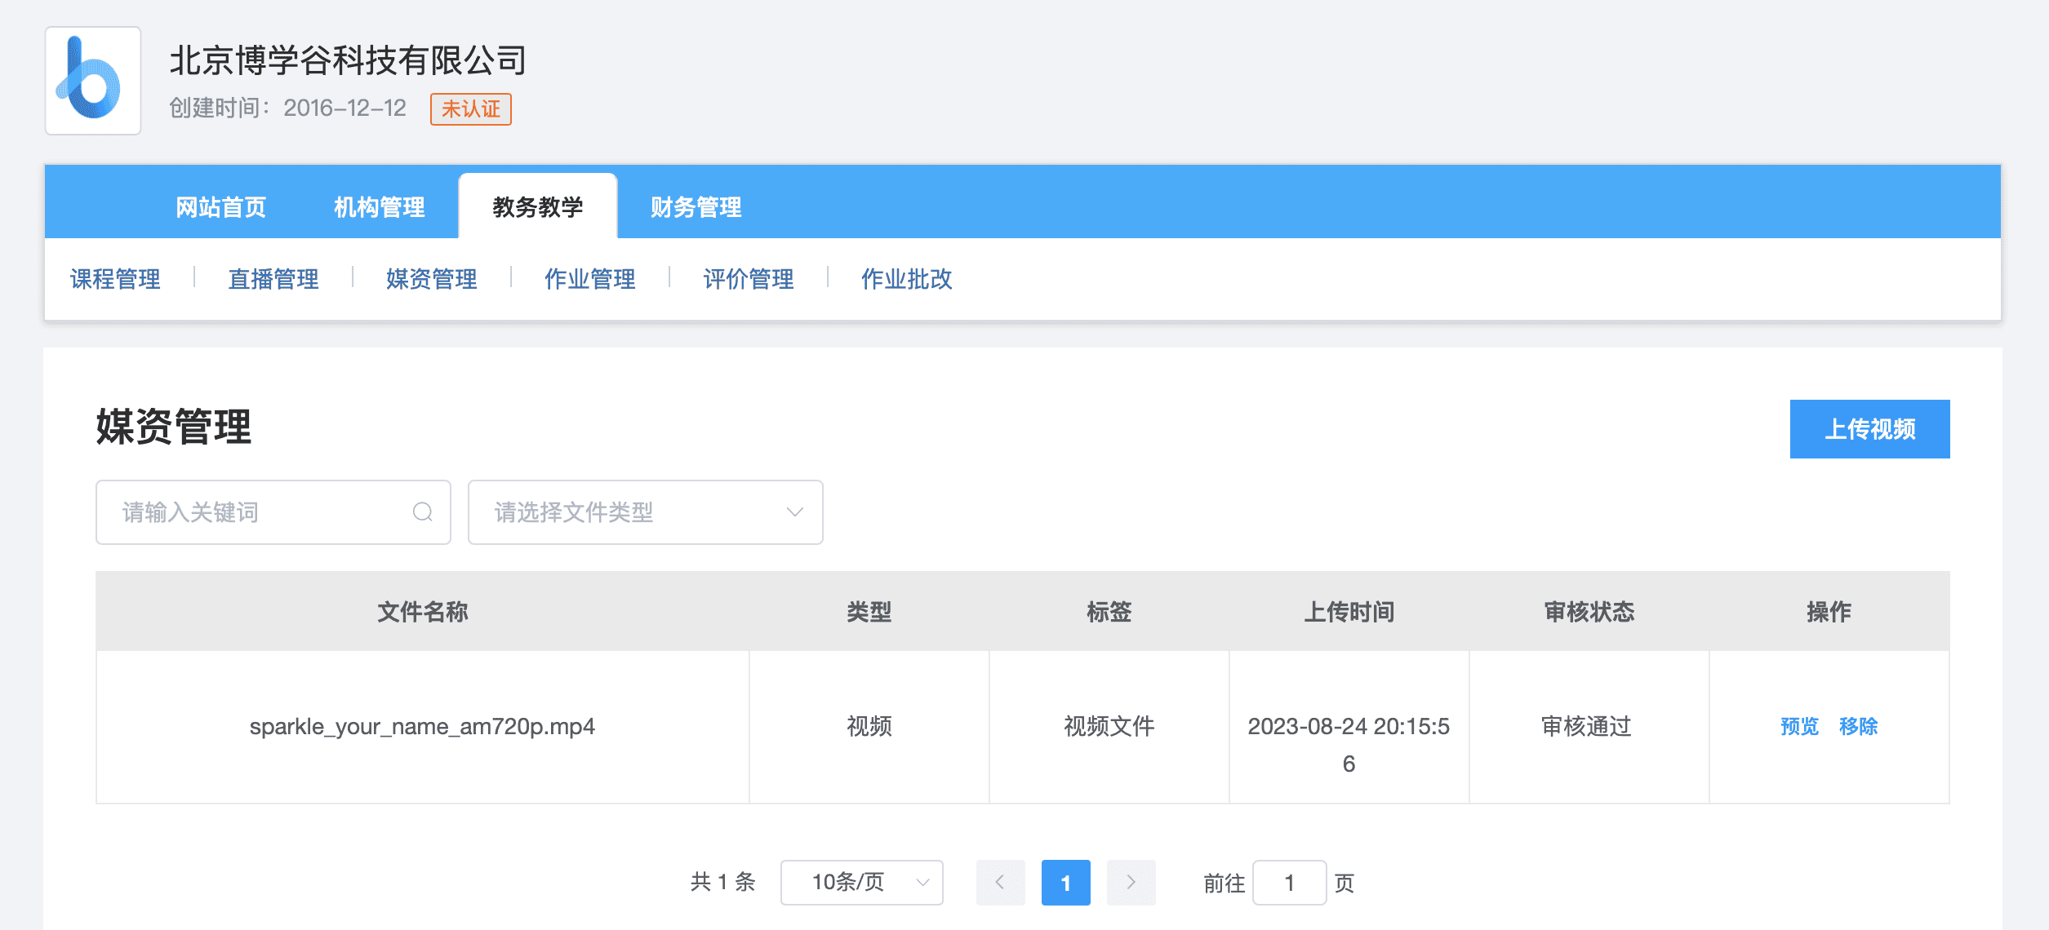Image resolution: width=2049 pixels, height=930 pixels.
Task: Click the 教务教学 tab
Action: coord(538,207)
